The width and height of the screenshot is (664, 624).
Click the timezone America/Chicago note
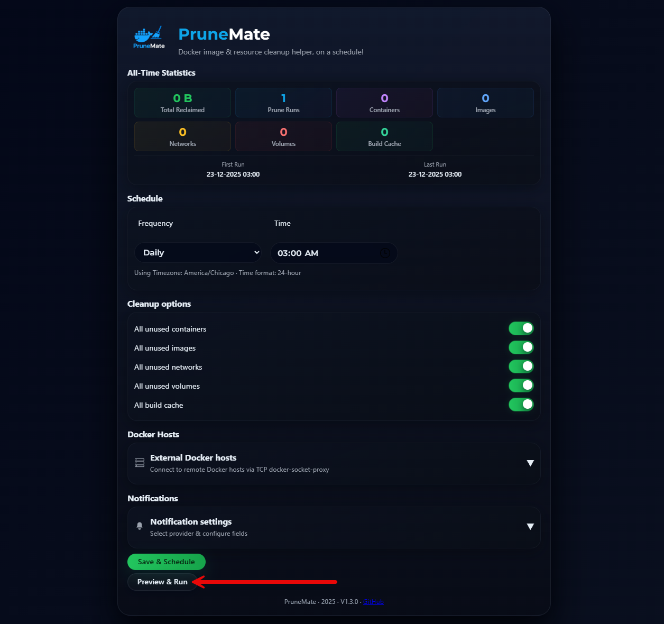click(x=218, y=273)
